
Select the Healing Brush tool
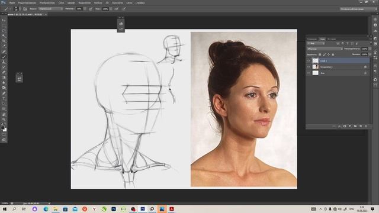[4, 51]
